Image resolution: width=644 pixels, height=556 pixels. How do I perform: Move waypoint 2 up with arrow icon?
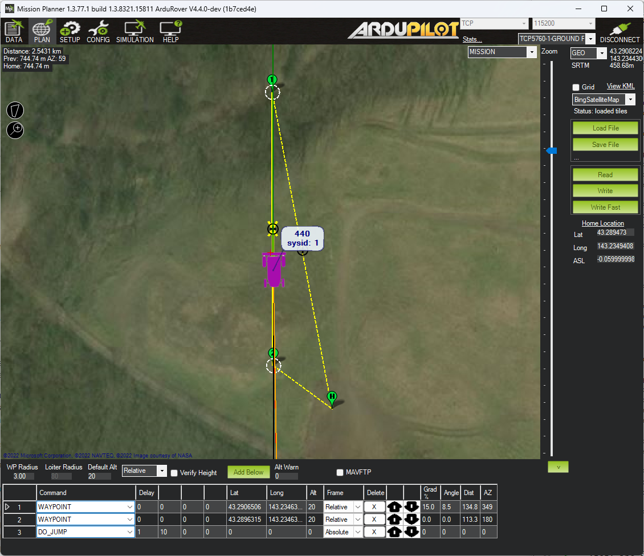pyautogui.click(x=394, y=520)
